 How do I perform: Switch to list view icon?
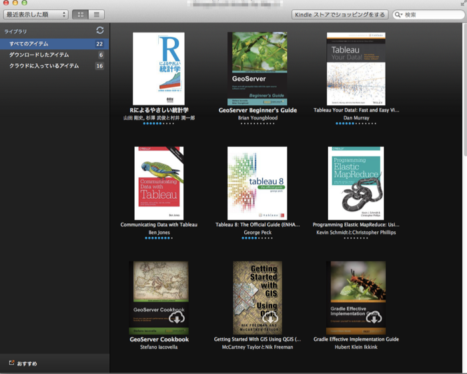(97, 15)
